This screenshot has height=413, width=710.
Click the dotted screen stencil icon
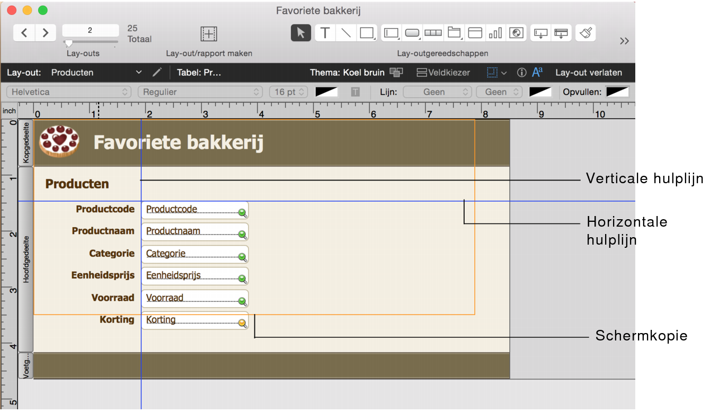[493, 73]
